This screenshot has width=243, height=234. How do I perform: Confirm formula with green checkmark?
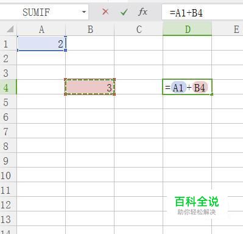[124, 12]
